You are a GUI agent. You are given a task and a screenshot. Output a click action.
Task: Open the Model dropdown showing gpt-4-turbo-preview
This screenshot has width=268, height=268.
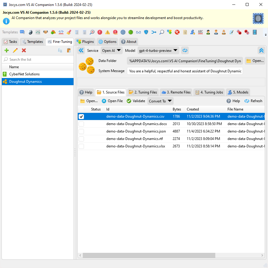tap(158, 50)
